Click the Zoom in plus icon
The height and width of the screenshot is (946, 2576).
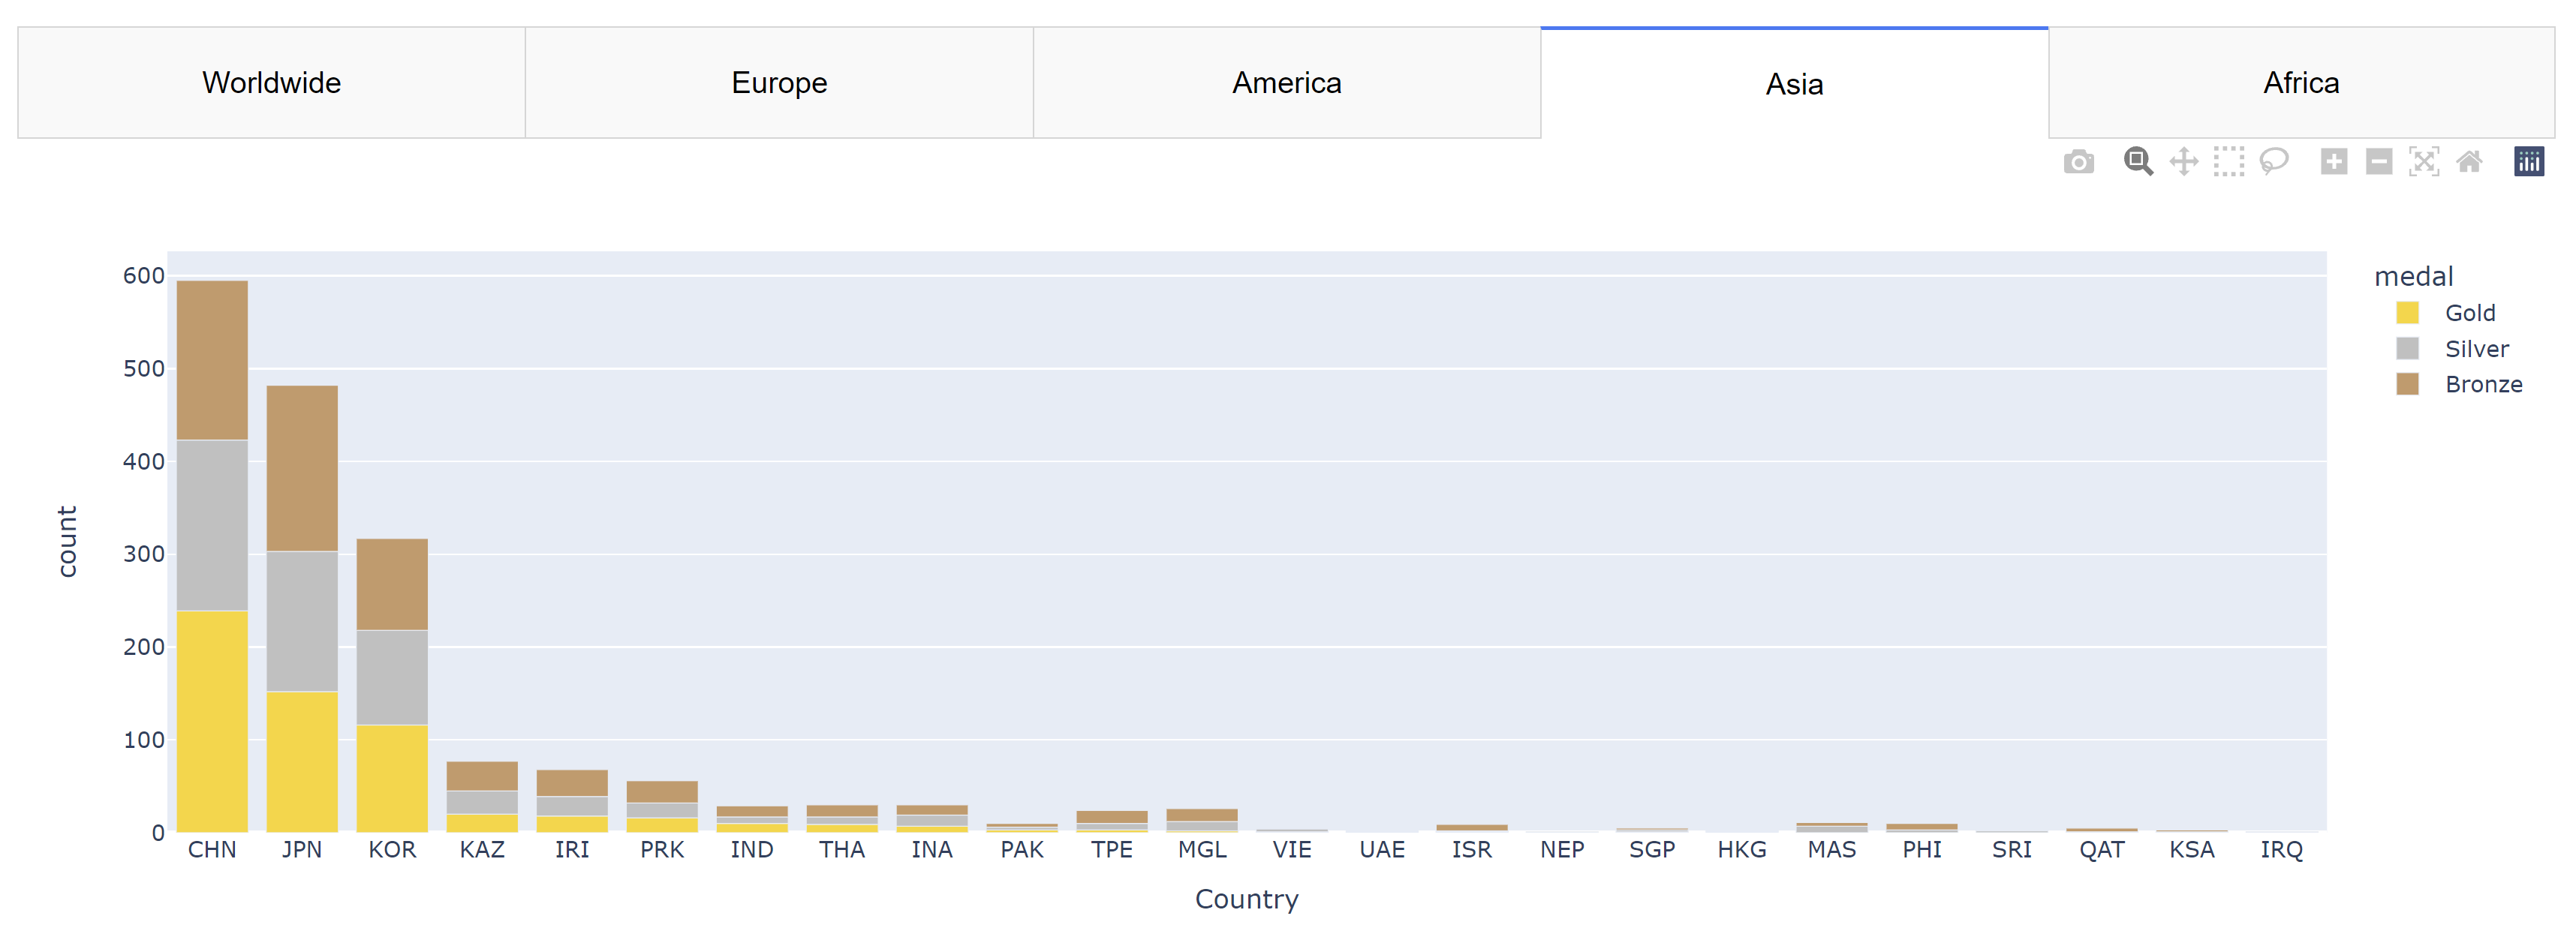[x=2334, y=162]
